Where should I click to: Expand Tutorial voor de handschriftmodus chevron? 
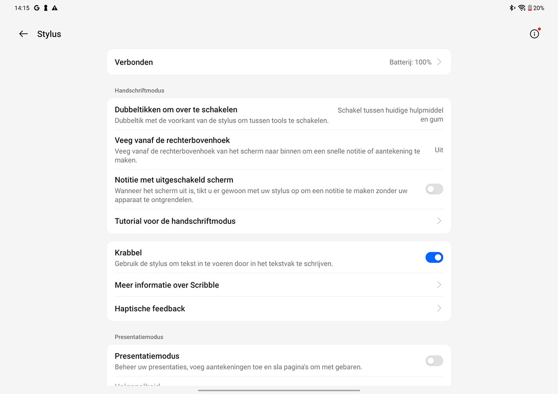(x=439, y=221)
